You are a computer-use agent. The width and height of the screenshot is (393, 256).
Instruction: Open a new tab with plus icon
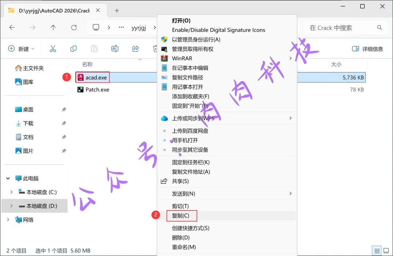click(x=117, y=11)
